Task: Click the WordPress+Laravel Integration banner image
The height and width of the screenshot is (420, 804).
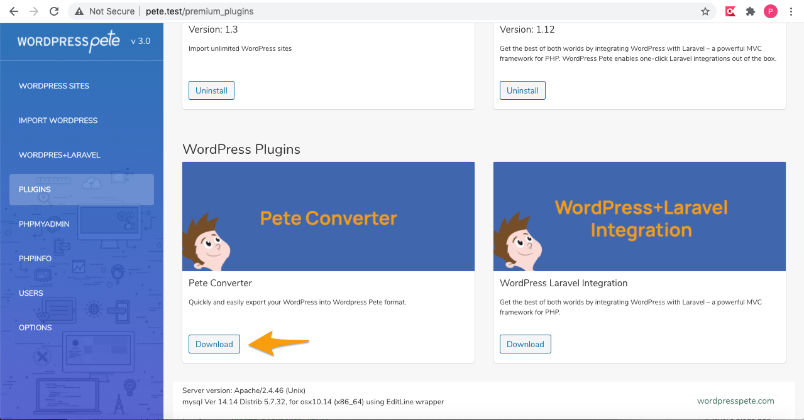Action: (x=639, y=217)
